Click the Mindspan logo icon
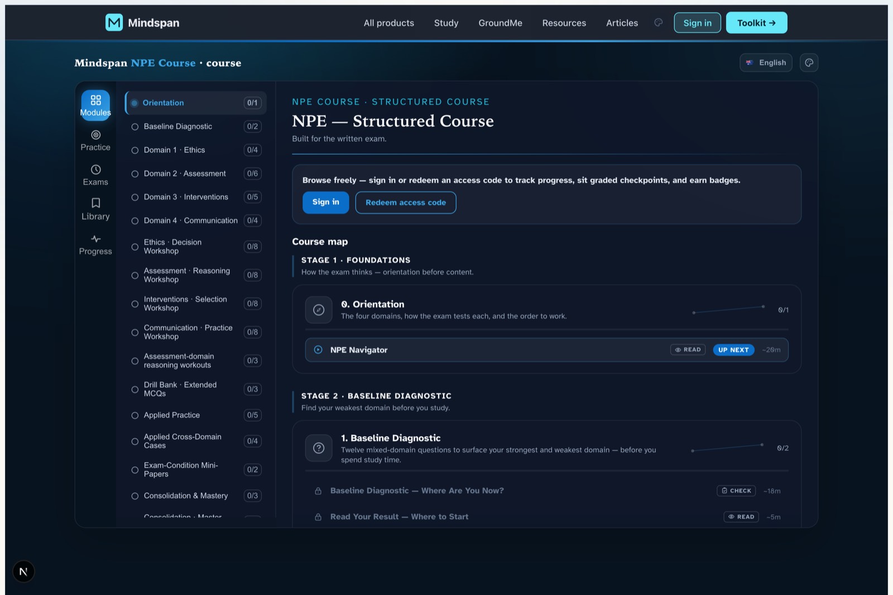The width and height of the screenshot is (893, 595). 114,22
